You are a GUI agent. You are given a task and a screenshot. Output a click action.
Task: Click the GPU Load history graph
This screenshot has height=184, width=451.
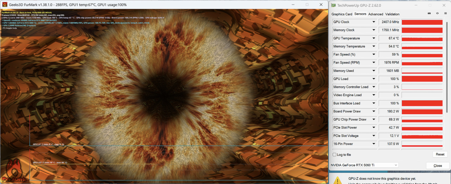(x=422, y=79)
